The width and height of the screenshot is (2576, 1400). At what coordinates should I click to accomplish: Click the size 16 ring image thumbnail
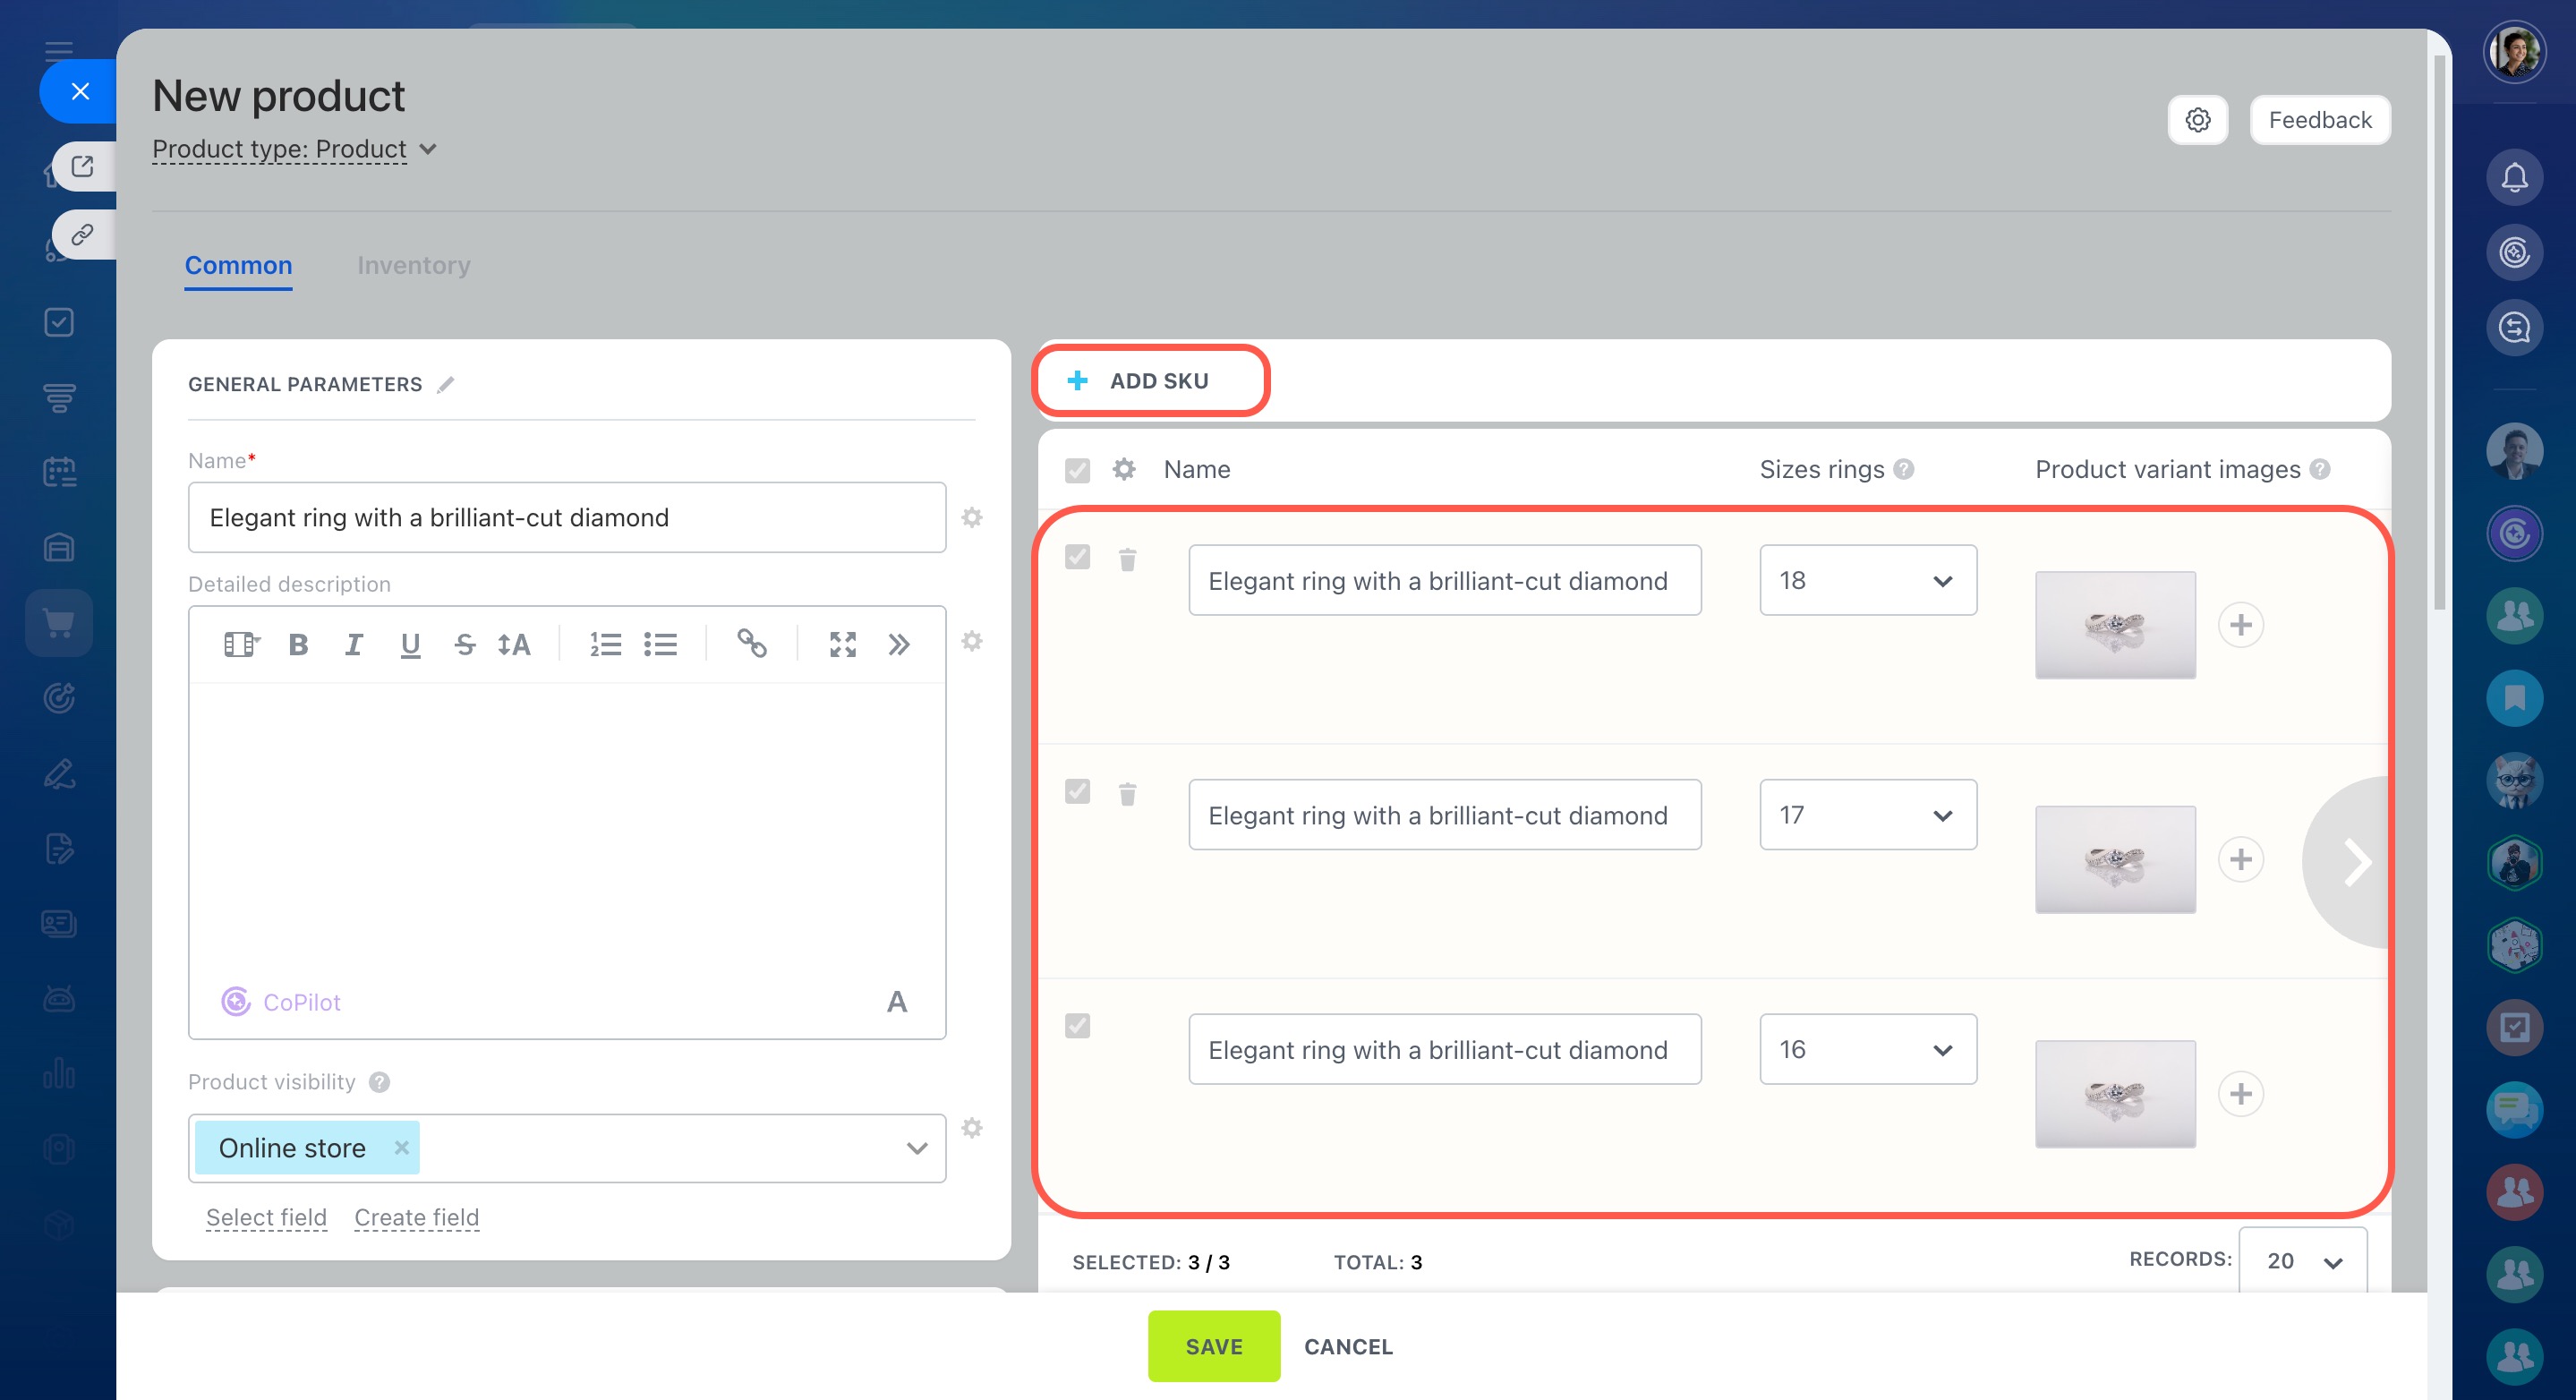point(2115,1094)
